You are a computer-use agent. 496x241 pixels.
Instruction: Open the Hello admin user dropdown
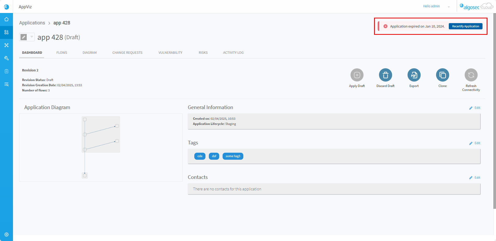(436, 6)
